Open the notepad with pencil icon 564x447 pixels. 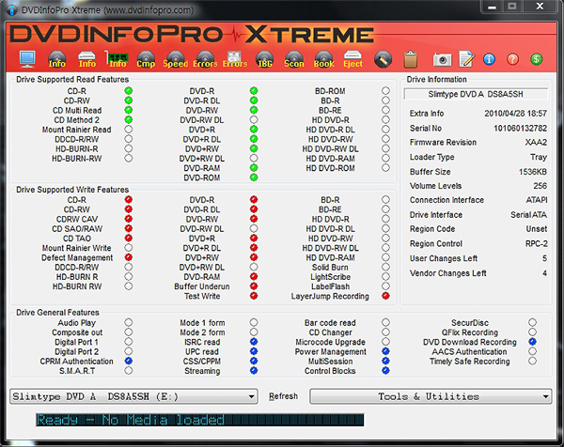(467, 59)
